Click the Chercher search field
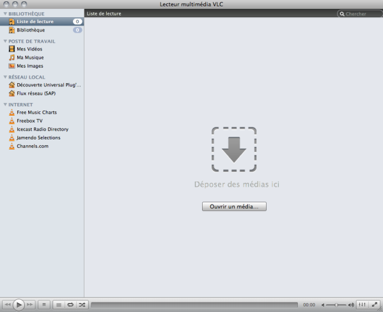Screen dimensions: 383x312 click(360, 14)
